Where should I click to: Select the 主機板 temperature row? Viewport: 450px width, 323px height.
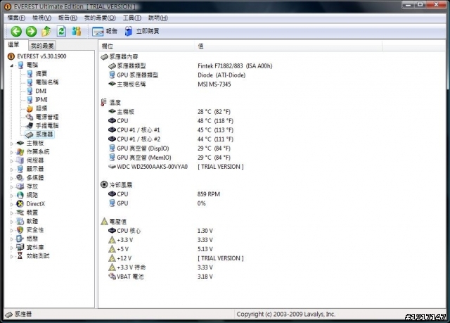click(169, 112)
